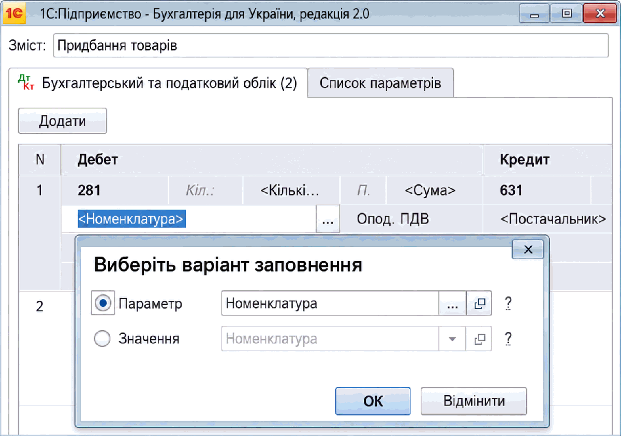Viewport: 621px width, 436px height.
Task: Select the Параметр radio button
Action: (103, 304)
